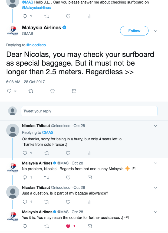The height and width of the screenshot is (233, 168).
Task: Open the #Malaysiaairlines hashtag link
Action: [x=36, y=8]
